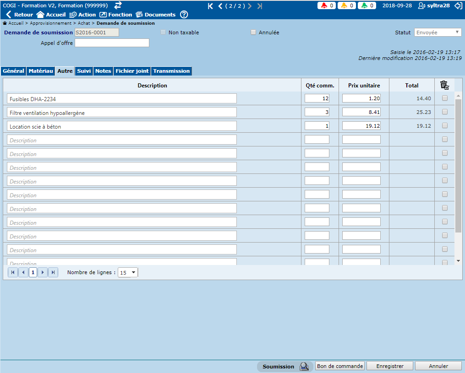The width and height of the screenshot is (465, 373).
Task: Switch to the Matériau tab
Action: point(41,71)
